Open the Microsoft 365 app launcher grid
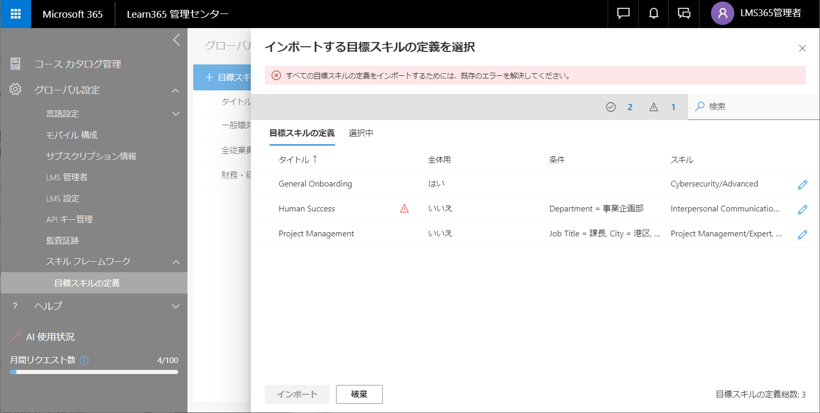 click(x=16, y=14)
